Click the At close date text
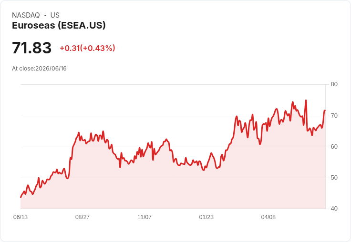 pos(39,69)
